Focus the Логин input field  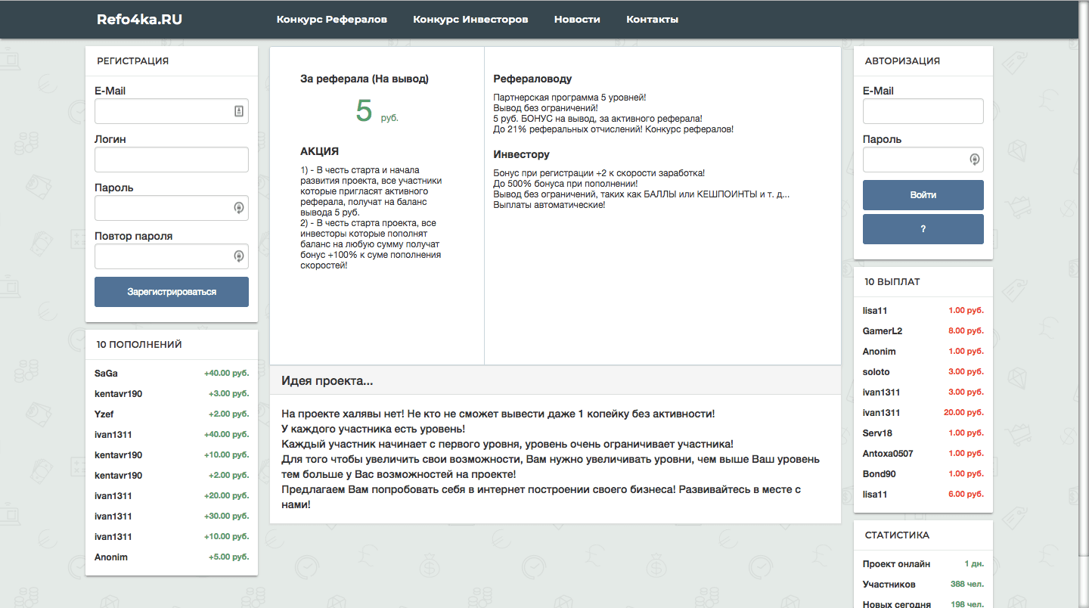coord(171,160)
